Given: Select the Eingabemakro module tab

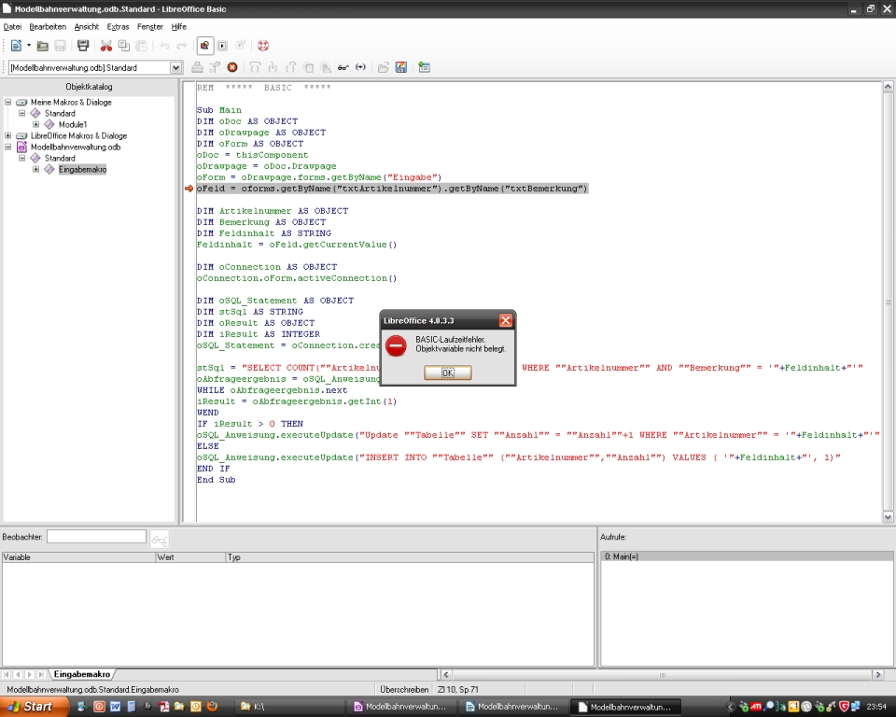Looking at the screenshot, I should (82, 674).
